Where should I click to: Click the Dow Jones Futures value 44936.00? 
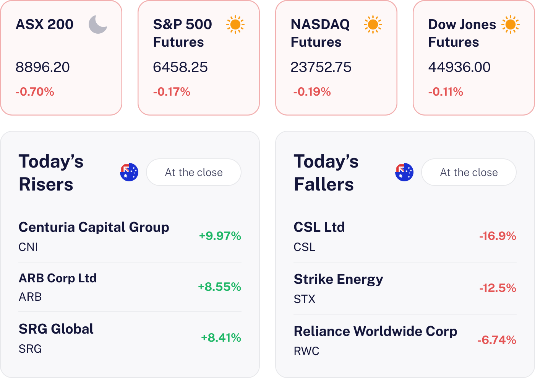pyautogui.click(x=459, y=67)
